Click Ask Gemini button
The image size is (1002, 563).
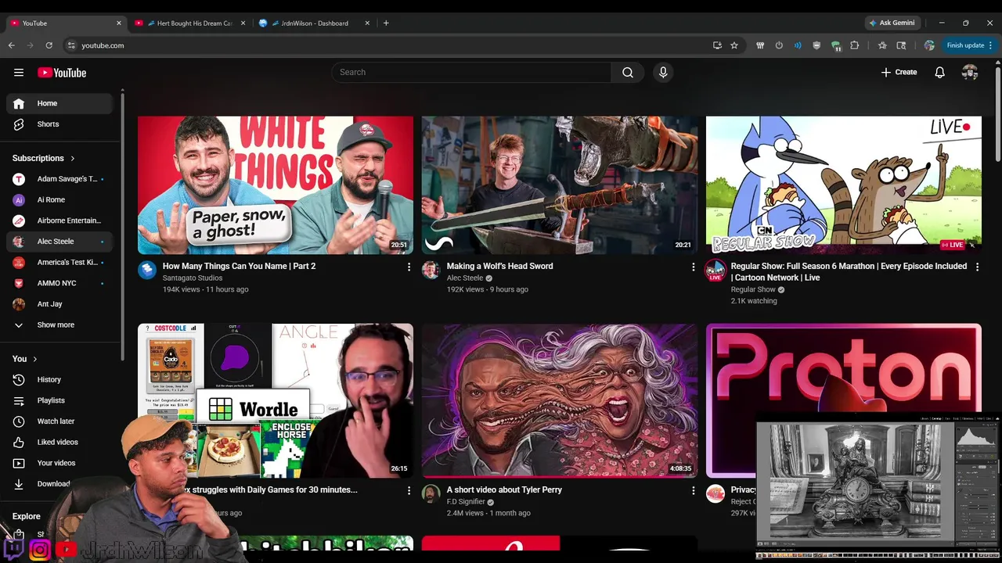click(x=892, y=23)
